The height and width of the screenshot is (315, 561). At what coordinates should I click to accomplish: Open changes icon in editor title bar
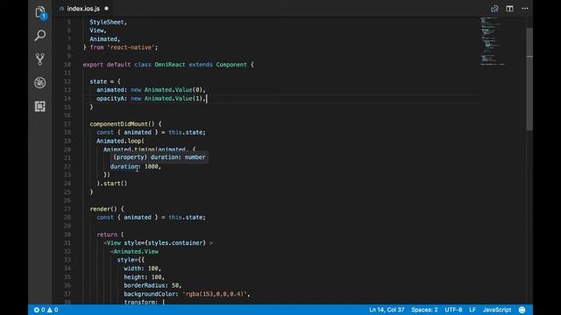click(494, 9)
